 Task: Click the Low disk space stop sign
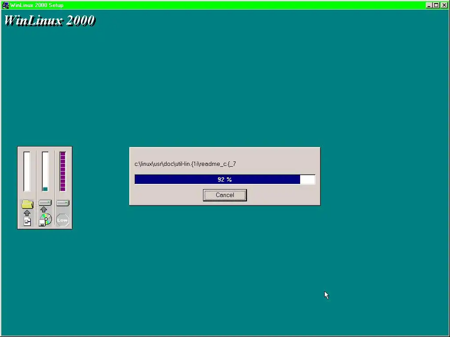tap(62, 220)
